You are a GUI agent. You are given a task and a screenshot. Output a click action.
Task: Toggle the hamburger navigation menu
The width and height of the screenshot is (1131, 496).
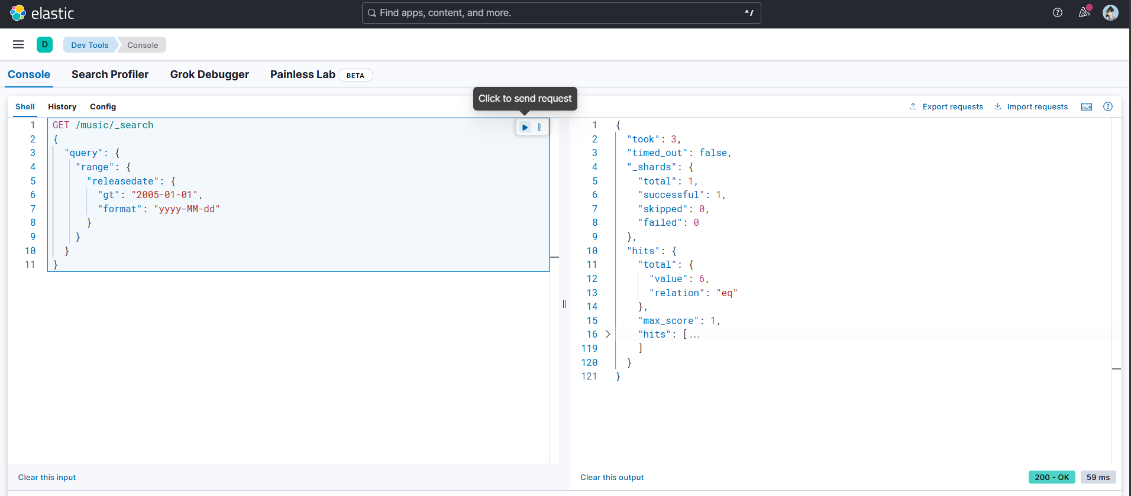coord(18,44)
